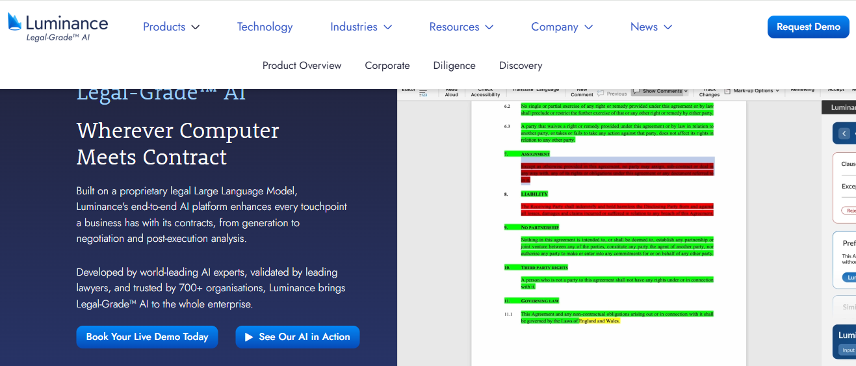Click the LIABILITY clause heading in the document
Screen dimensions: 856x366
[x=534, y=194]
